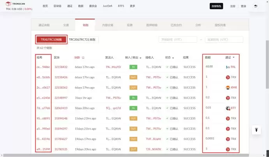Click the XMR token icon

[228, 87]
